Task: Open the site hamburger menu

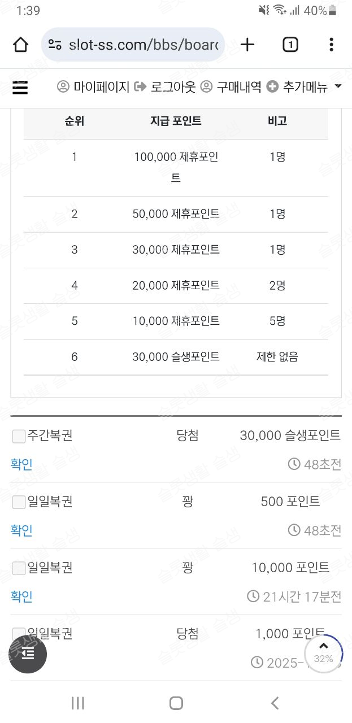Action: (x=20, y=88)
